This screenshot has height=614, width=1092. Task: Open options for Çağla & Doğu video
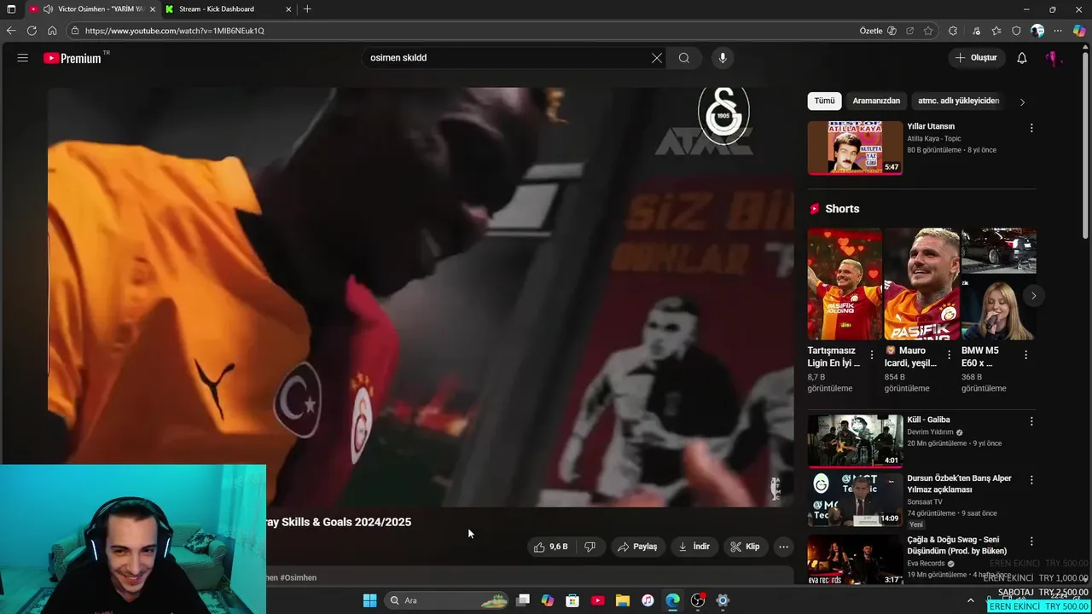coord(1031,542)
